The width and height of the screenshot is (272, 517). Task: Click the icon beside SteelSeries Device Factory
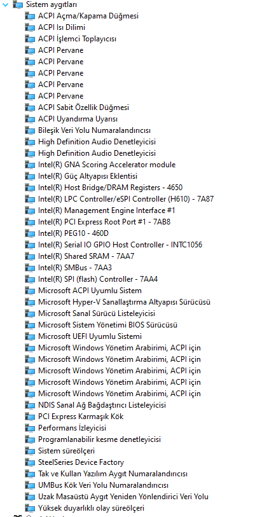(x=30, y=462)
